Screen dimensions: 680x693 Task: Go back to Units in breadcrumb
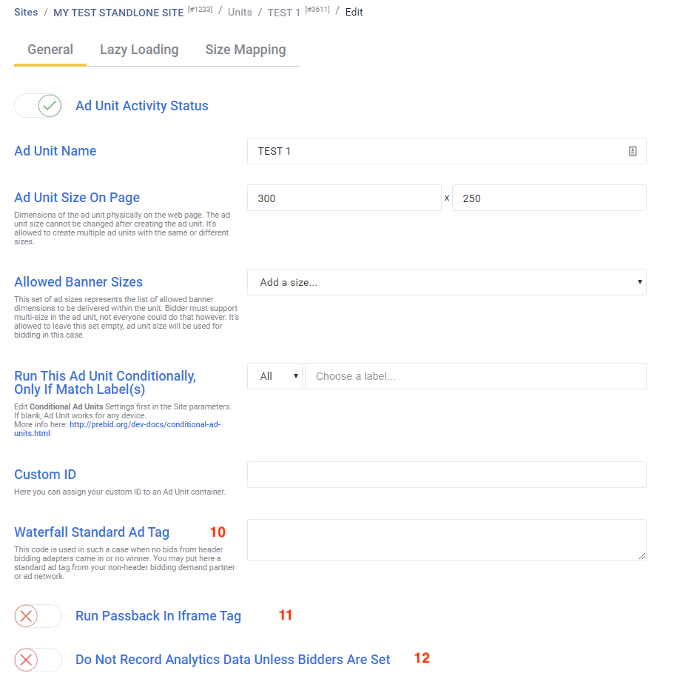click(x=240, y=13)
